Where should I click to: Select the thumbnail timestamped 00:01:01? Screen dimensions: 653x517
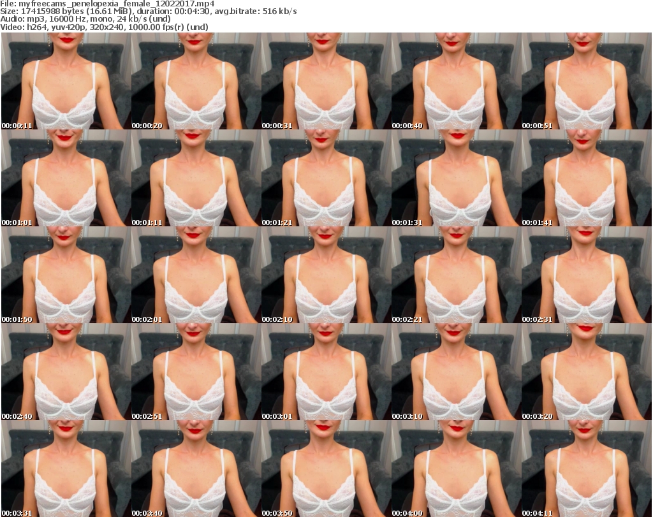[x=66, y=178]
